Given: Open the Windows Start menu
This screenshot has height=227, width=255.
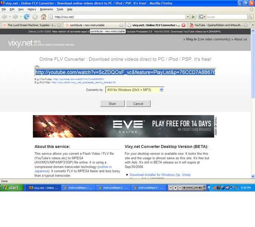Looking at the screenshot, I should click(x=12, y=188).
